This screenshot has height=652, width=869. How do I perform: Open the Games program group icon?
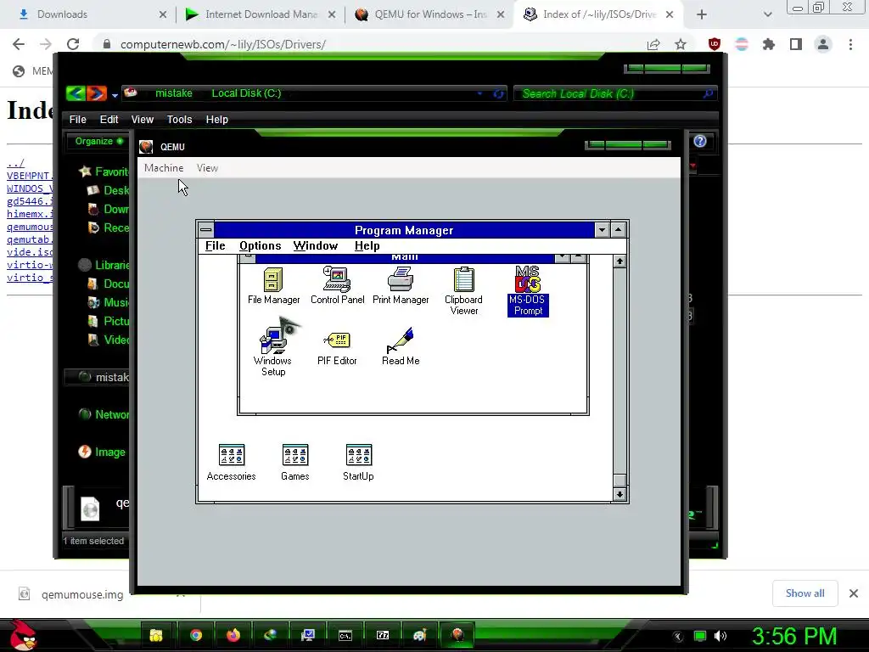(x=294, y=463)
